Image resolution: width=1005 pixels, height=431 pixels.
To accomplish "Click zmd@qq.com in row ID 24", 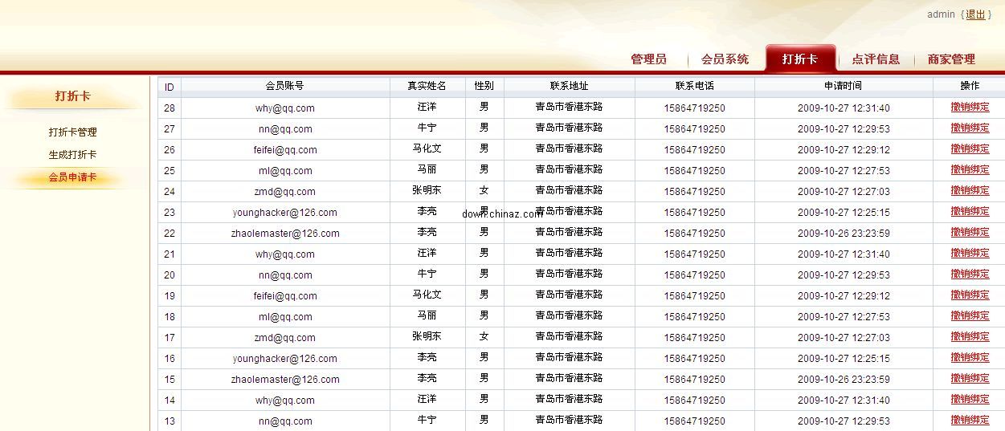I will click(285, 192).
